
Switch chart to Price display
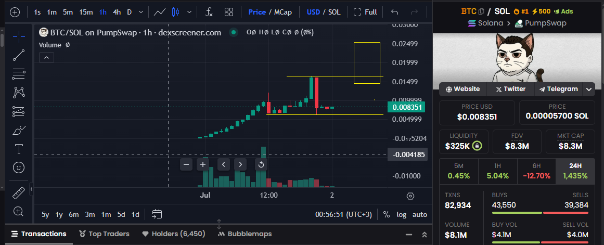[x=257, y=12]
